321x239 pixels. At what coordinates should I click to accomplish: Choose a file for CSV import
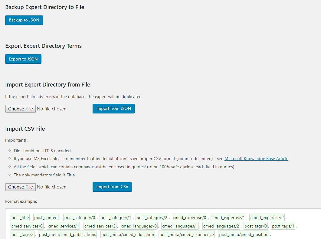[21, 187]
